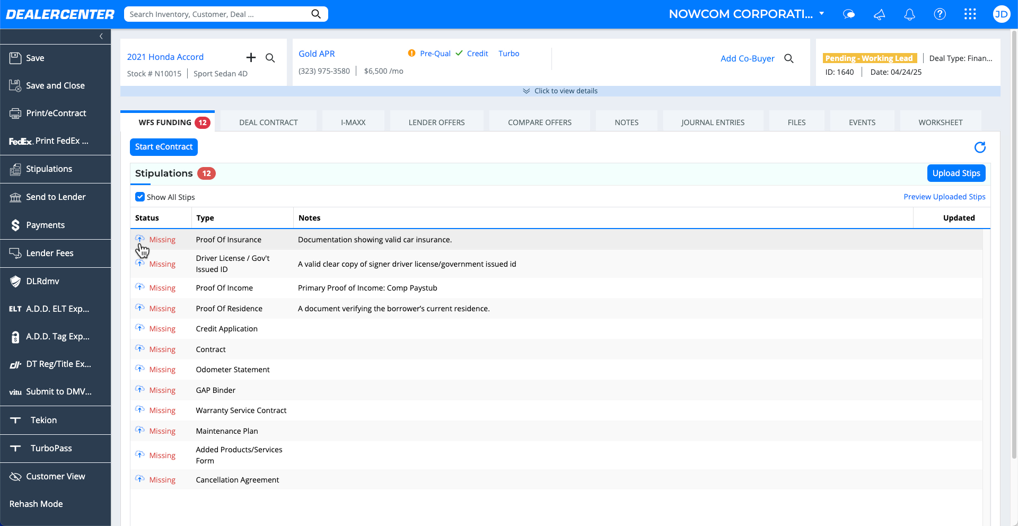The image size is (1018, 526).
Task: Open the Notes tab
Action: [627, 122]
